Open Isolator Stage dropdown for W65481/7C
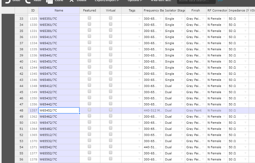The image size is (255, 163). pyautogui.click(x=182, y=80)
